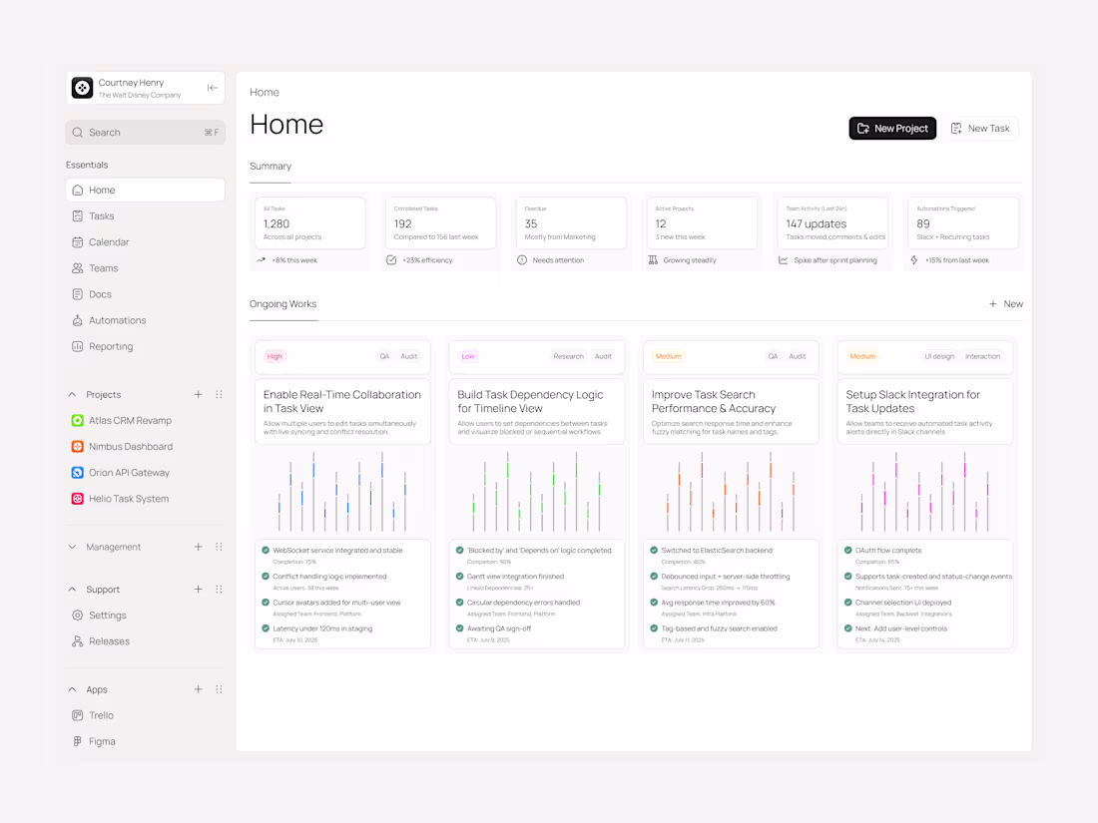Click the Trello app icon

79,715
